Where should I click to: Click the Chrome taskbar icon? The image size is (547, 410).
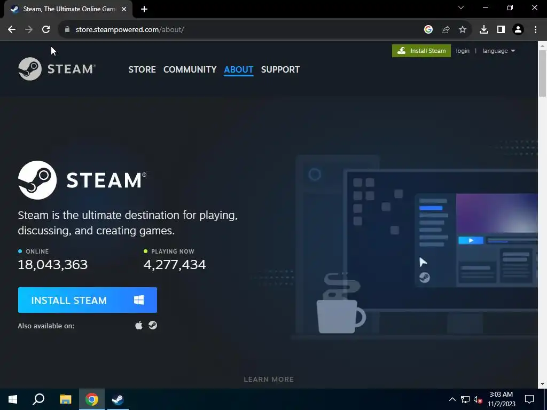tap(92, 399)
